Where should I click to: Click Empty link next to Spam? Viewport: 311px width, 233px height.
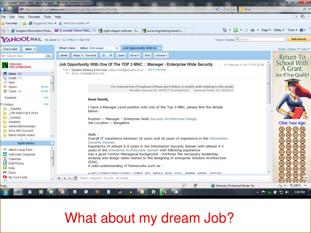tap(45, 87)
